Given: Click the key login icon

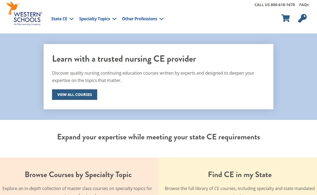Looking at the screenshot, I should coord(302,18).
